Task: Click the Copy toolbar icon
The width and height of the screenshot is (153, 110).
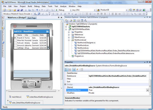Action: tap(29, 10)
